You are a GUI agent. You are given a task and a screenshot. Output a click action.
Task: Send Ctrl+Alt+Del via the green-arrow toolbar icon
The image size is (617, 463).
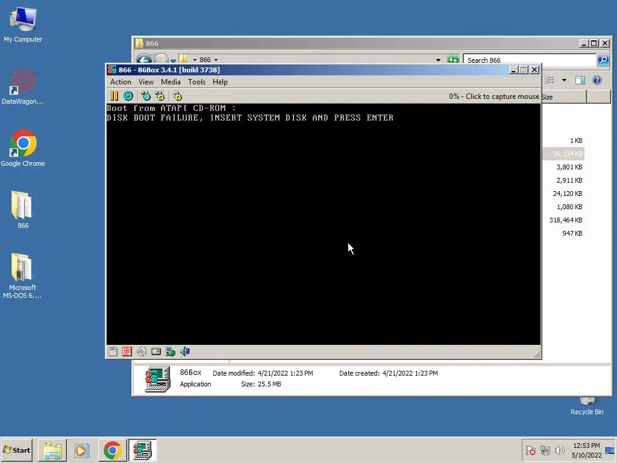coord(146,96)
